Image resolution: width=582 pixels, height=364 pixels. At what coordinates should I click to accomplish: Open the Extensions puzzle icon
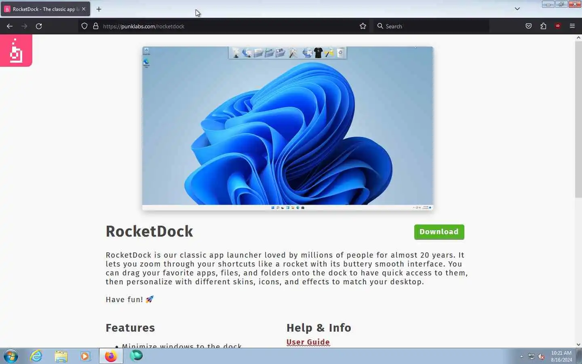click(x=543, y=26)
